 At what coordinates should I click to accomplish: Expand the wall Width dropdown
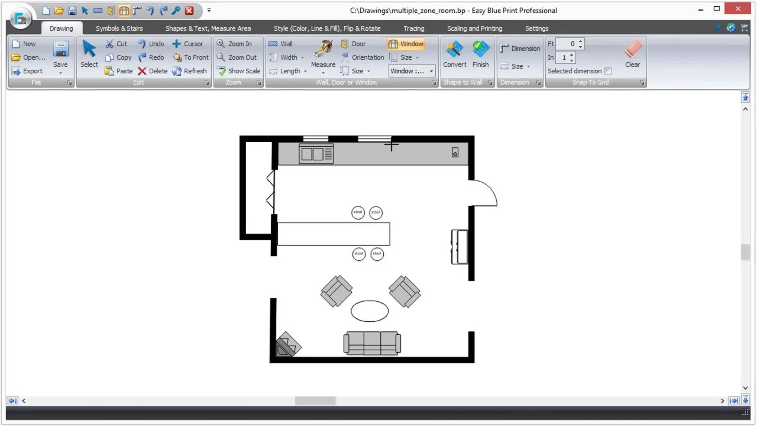pos(287,57)
